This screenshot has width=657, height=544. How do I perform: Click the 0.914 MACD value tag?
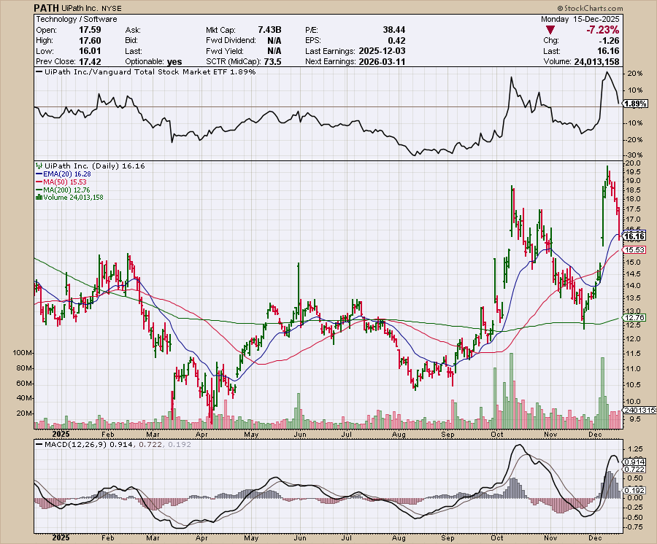point(635,462)
